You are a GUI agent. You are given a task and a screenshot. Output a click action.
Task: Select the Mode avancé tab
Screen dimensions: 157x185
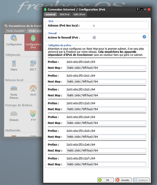click(x=35, y=31)
